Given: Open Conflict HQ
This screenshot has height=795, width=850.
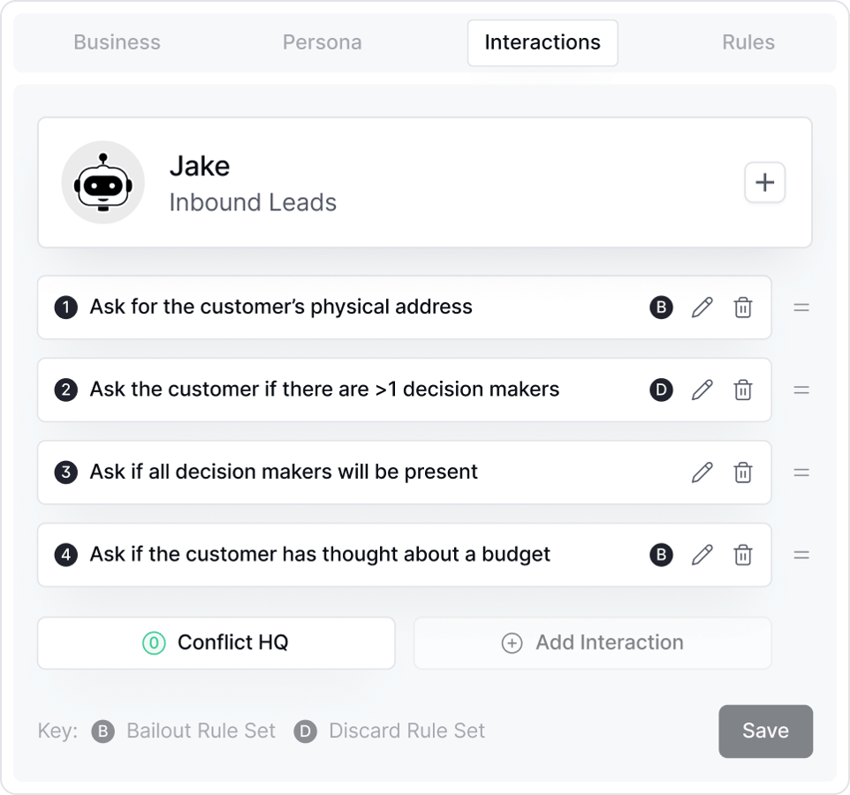Looking at the screenshot, I should 216,643.
